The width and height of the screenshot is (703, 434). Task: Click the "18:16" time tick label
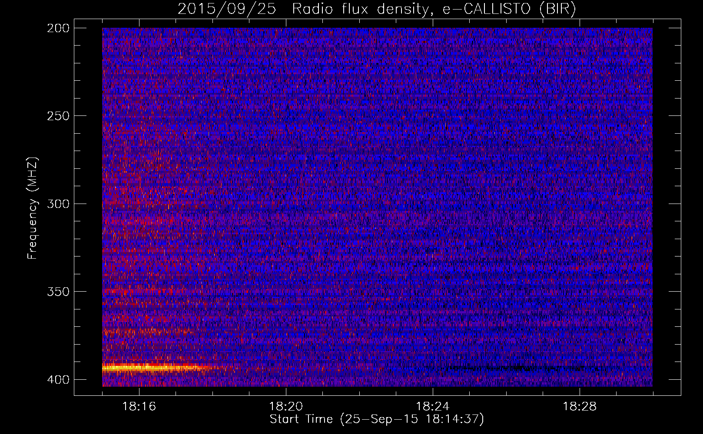pos(139,407)
